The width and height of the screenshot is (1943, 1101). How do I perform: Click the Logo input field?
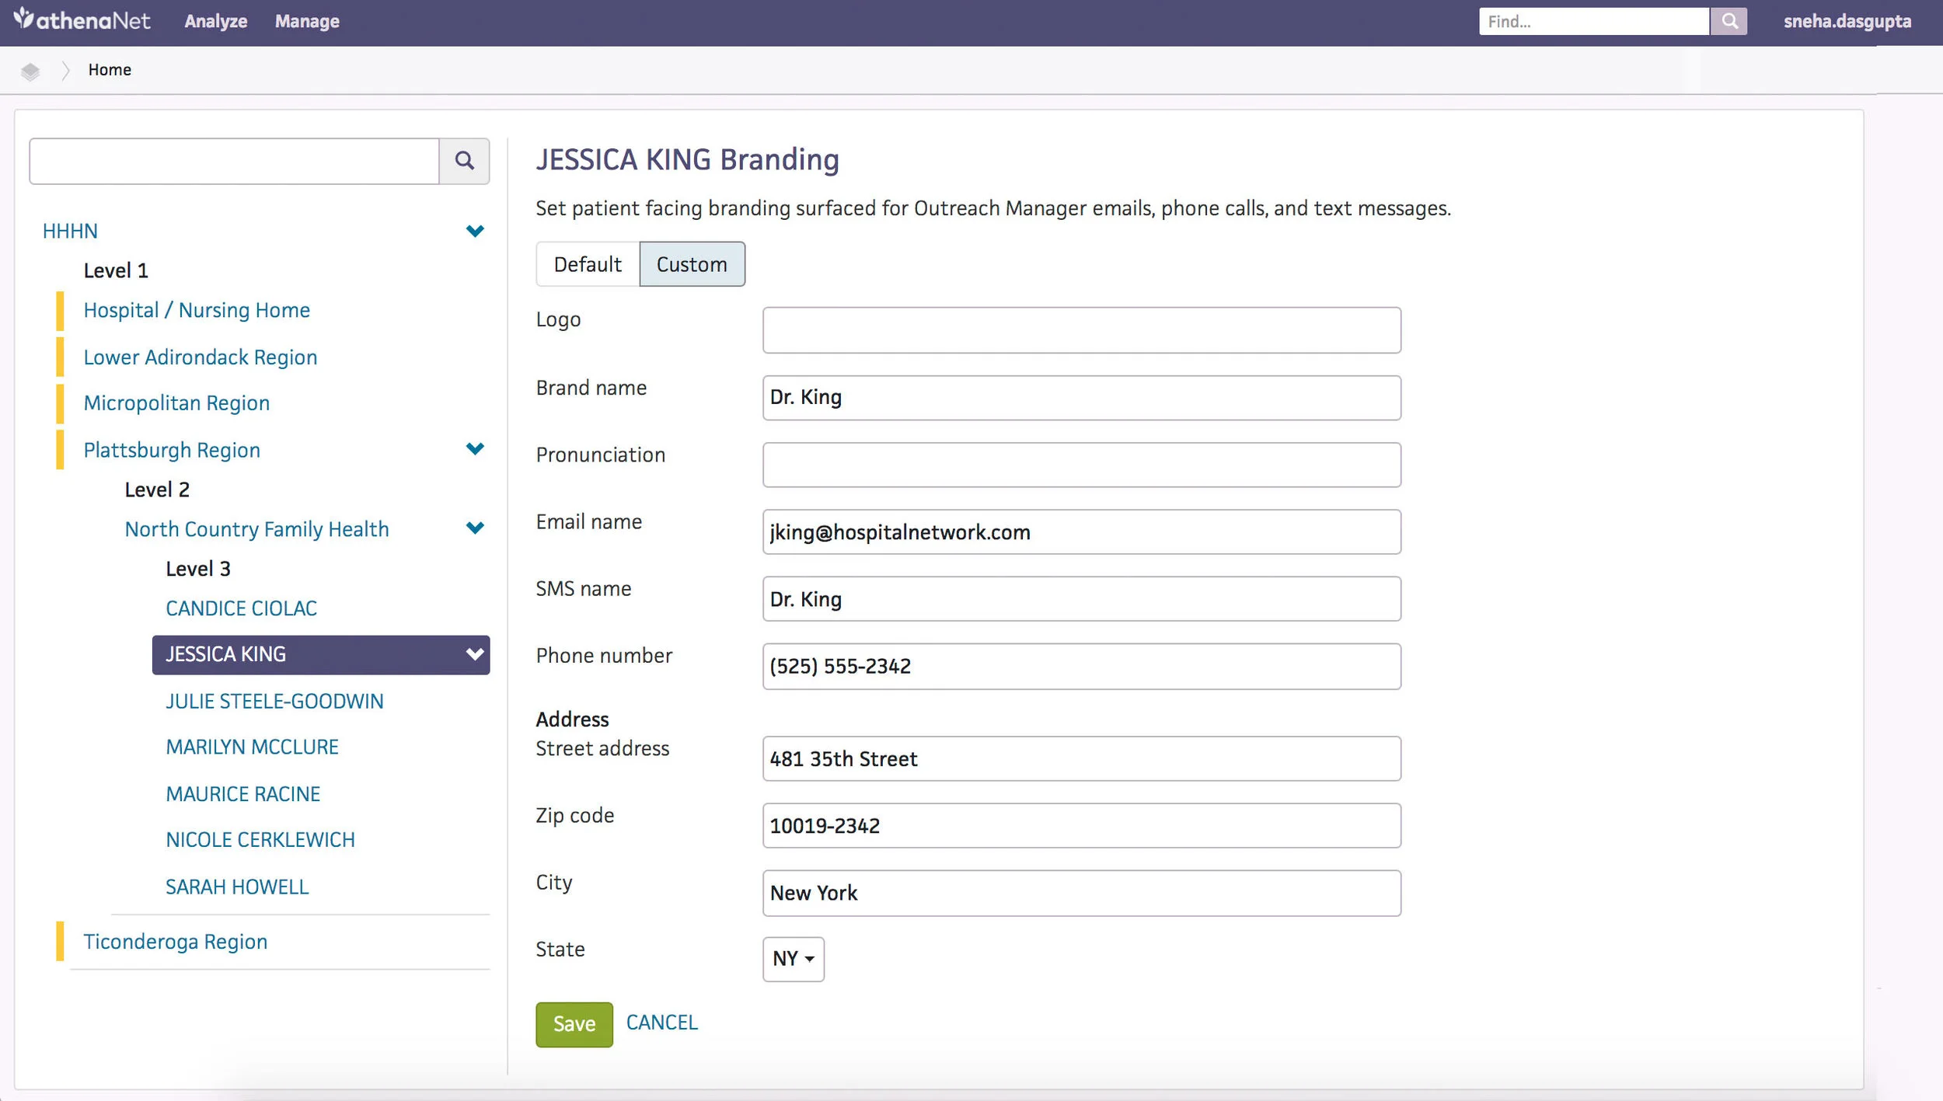tap(1081, 330)
